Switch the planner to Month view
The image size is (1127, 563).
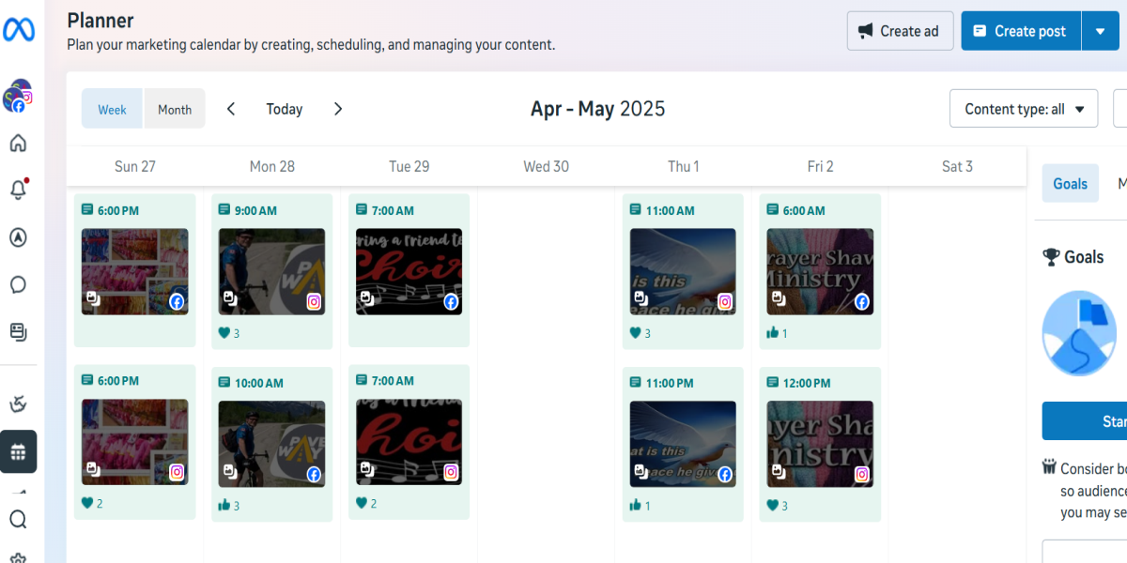[175, 109]
